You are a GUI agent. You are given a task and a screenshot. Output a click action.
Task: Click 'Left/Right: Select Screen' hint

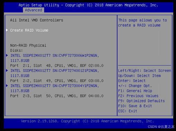(144, 71)
